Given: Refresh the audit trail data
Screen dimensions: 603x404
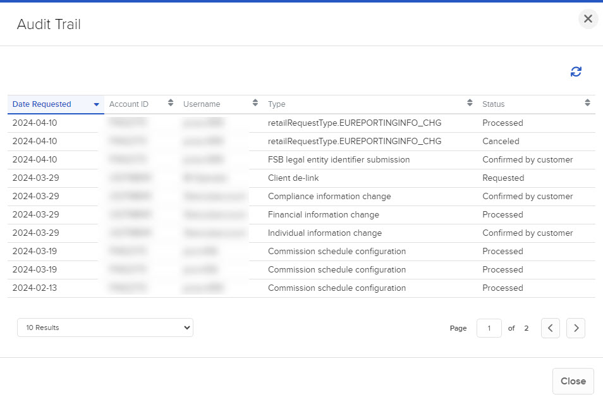Looking at the screenshot, I should point(575,71).
